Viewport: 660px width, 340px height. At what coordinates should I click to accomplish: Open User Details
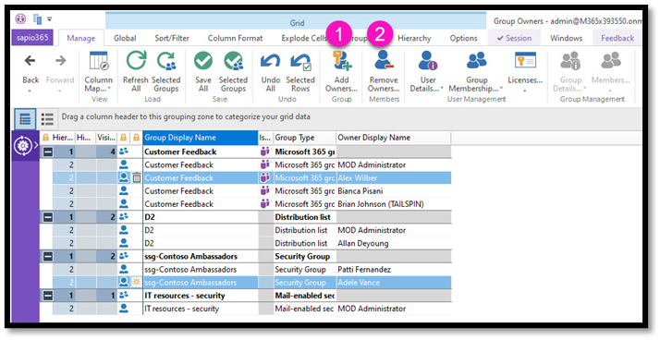pyautogui.click(x=427, y=71)
